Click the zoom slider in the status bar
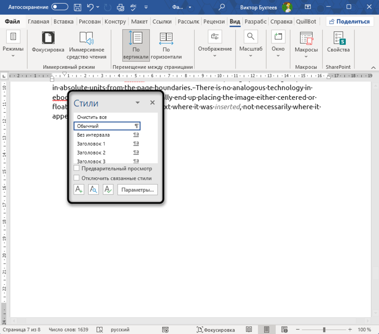Screen dimensions: 379x334 (323, 329)
